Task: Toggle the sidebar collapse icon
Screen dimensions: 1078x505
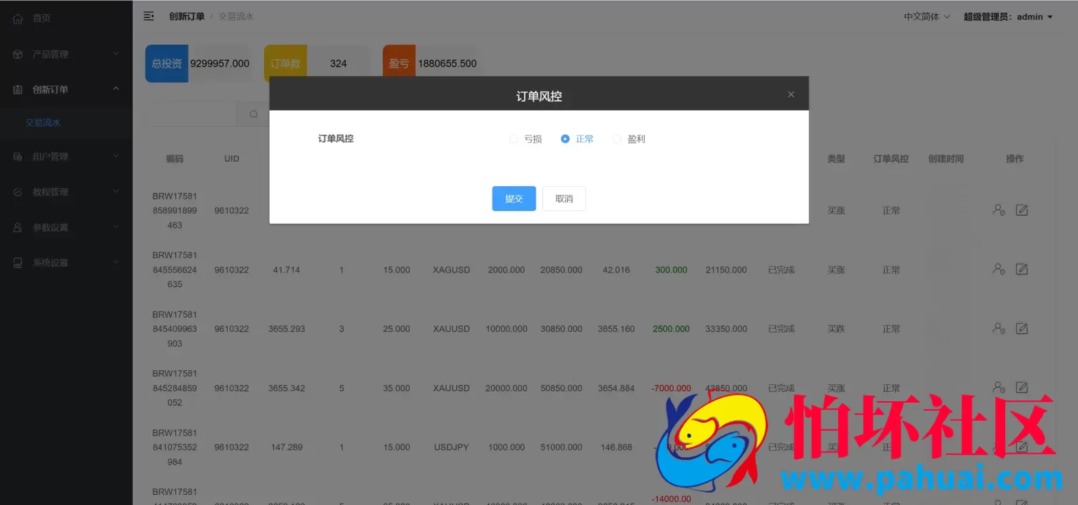Action: point(149,16)
